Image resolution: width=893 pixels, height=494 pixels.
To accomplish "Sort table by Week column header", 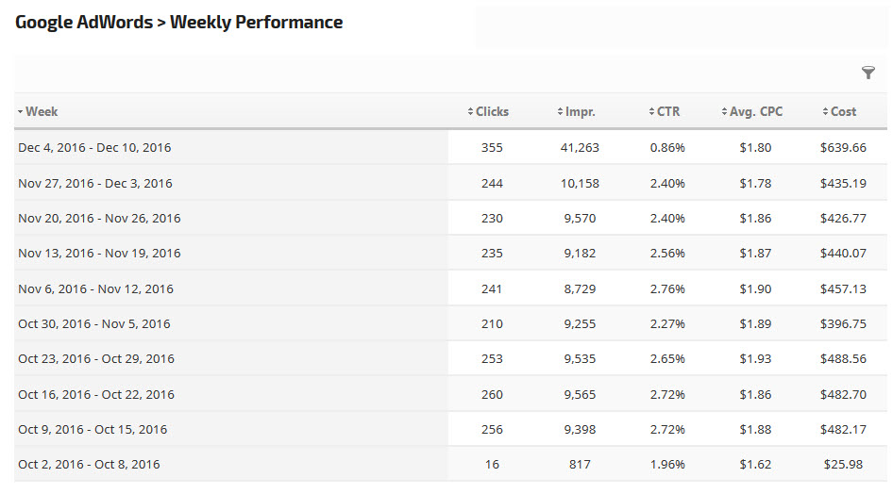I will (42, 111).
